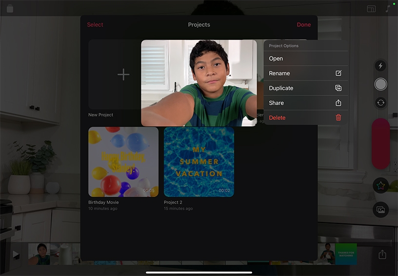Open the photo library icon
Image resolution: width=398 pixels, height=276 pixels.
click(x=380, y=210)
